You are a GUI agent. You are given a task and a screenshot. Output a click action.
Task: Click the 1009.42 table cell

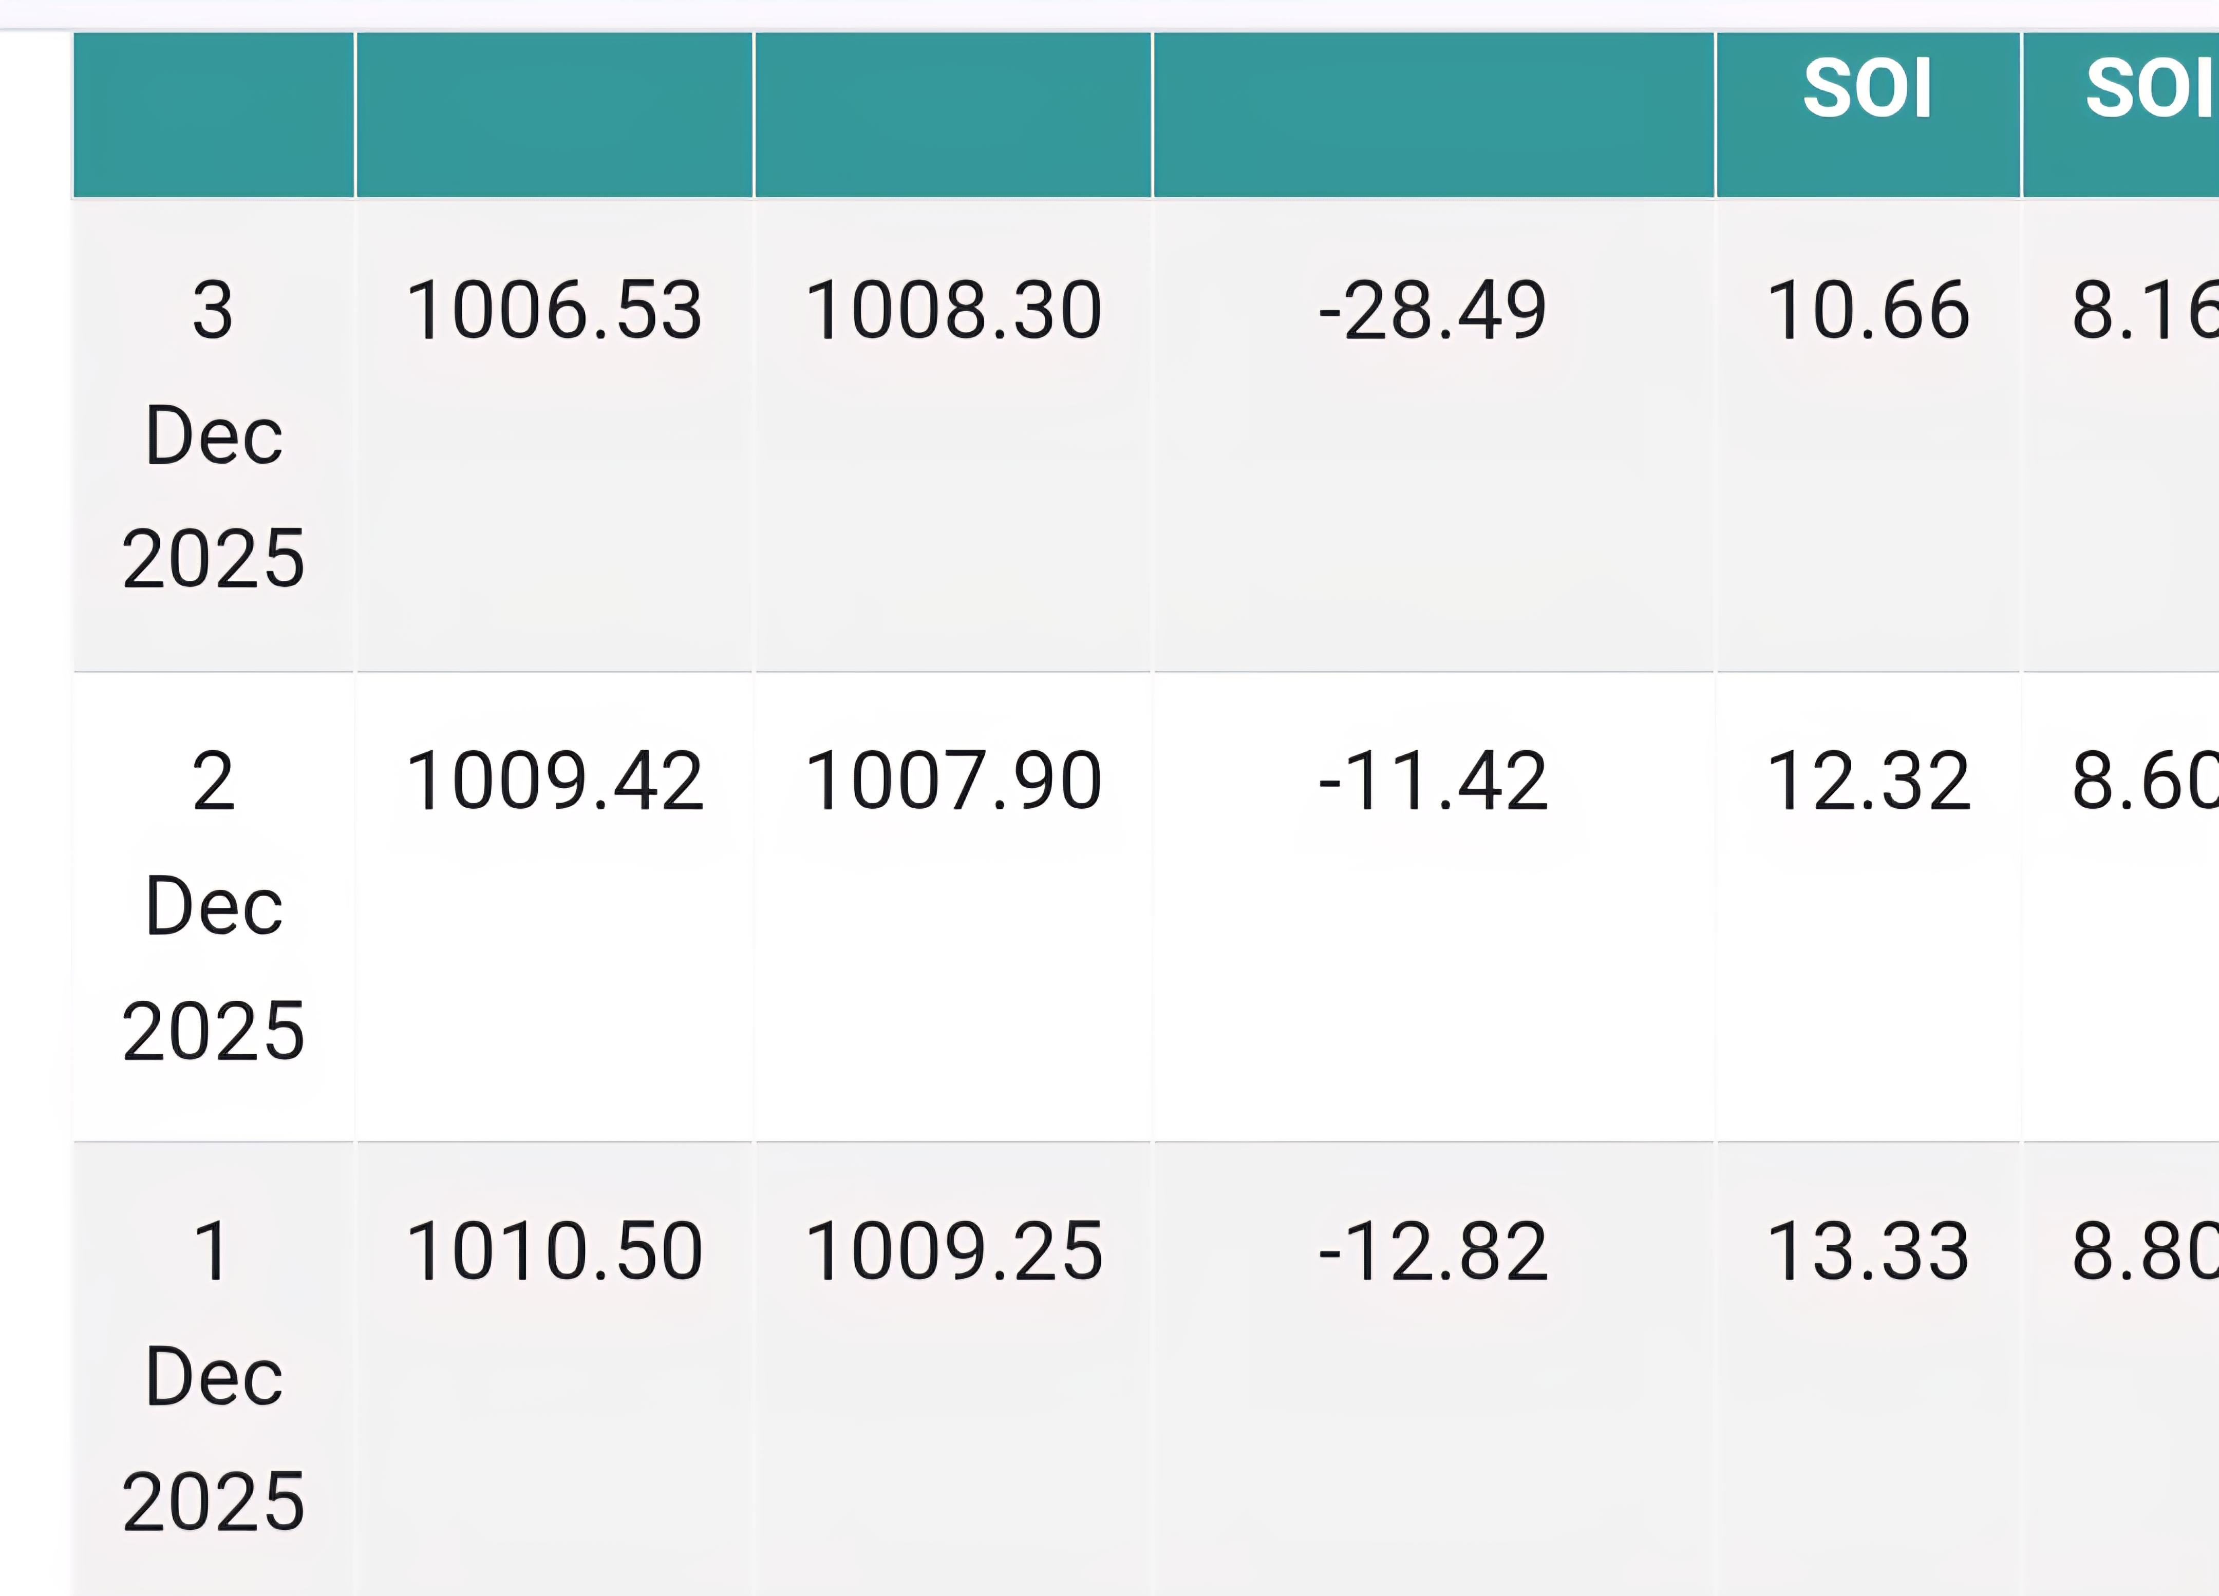click(x=554, y=782)
